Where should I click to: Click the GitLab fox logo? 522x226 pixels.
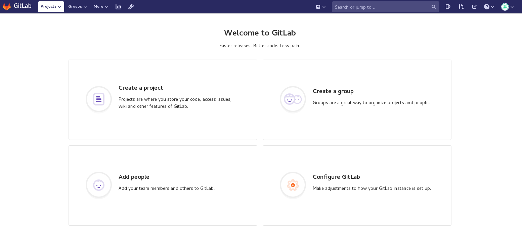7,7
